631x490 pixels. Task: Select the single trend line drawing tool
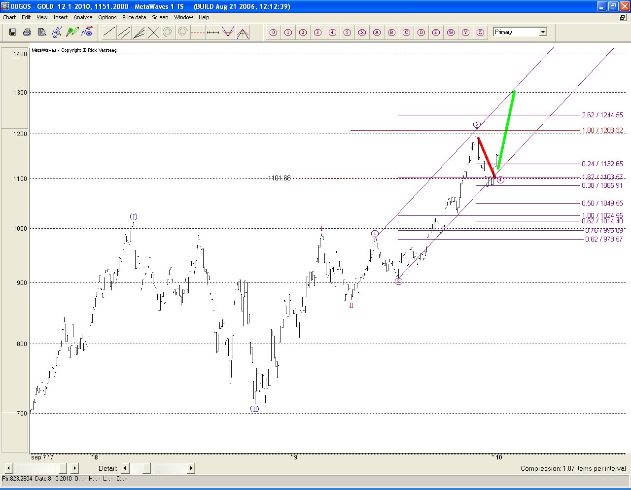tap(109, 33)
